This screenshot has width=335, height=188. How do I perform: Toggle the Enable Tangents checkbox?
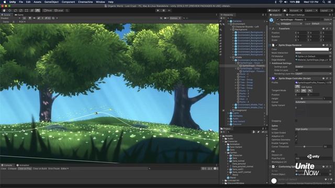tap(296, 143)
